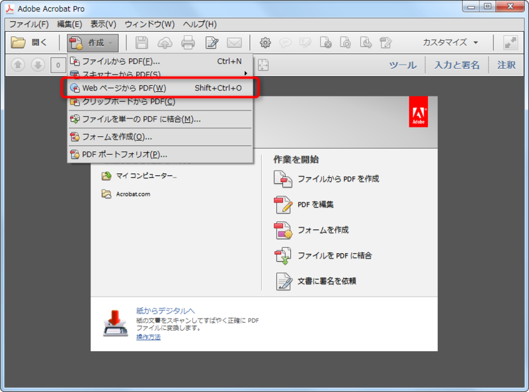Viewport: 529px width, 392px height.
Task: Click the cloud upload icon
Action: [x=165, y=43]
